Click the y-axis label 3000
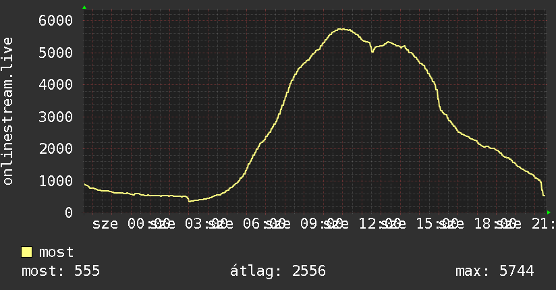Viewport: 556px width, 290px height. click(x=56, y=117)
